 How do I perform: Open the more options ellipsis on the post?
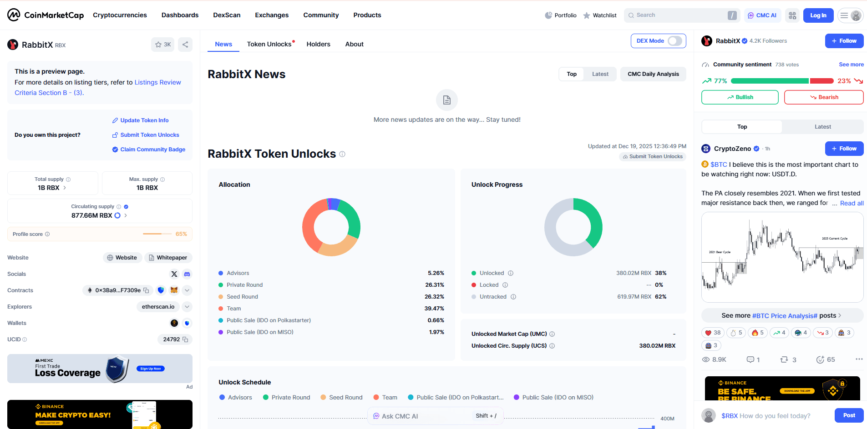click(859, 359)
